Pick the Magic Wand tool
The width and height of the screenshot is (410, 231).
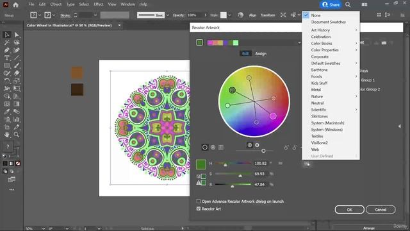tap(7, 42)
